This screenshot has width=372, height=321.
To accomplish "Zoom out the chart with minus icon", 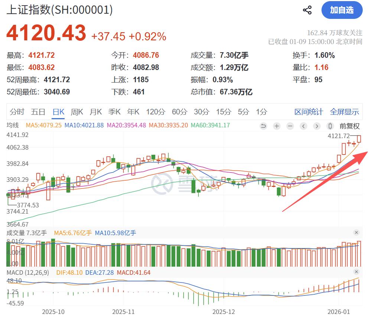I will coord(290,126).
